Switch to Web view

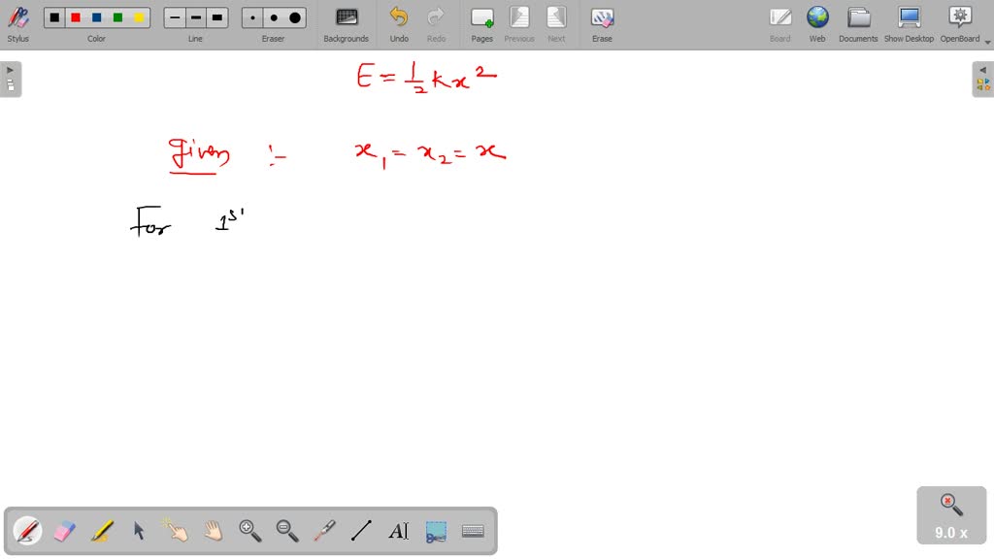click(x=817, y=23)
